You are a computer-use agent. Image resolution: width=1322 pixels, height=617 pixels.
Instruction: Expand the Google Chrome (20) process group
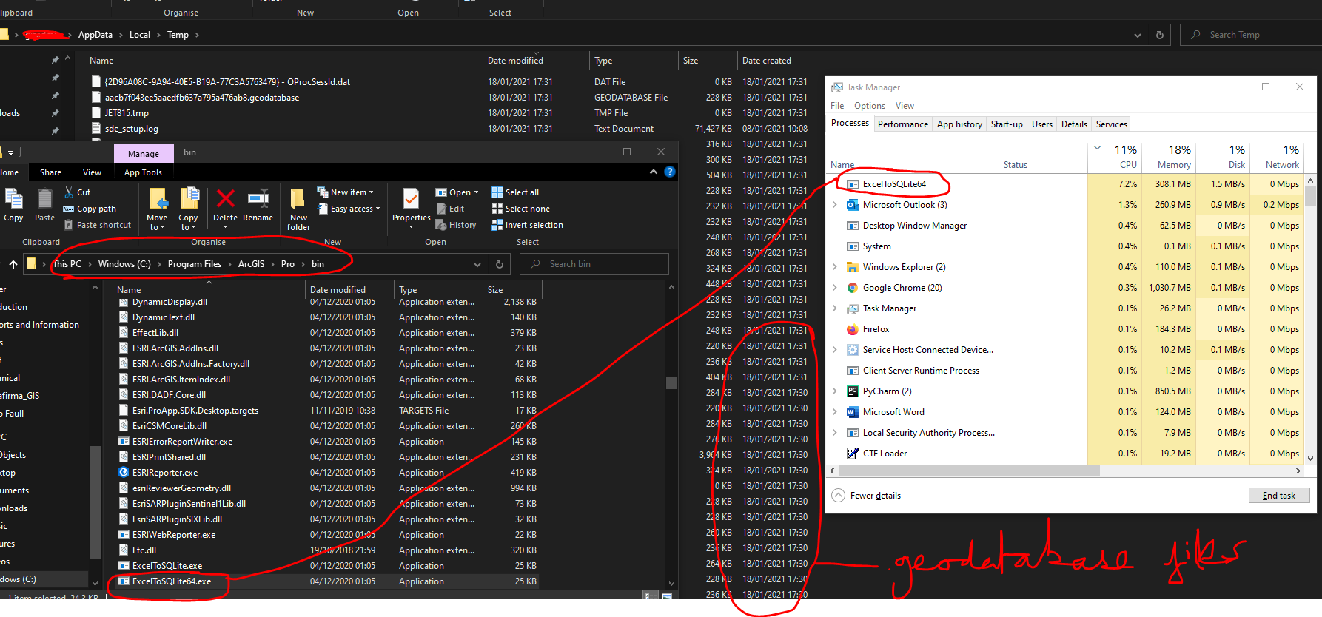[836, 288]
